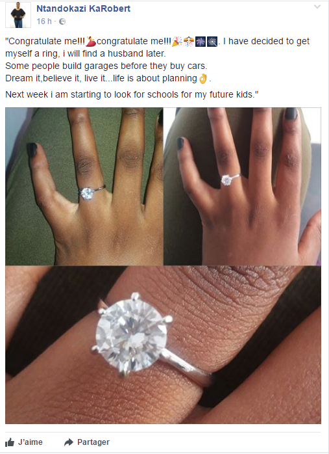Viewport: 329px width, 454px height.
Task: Open Ntandokazi KaRobert's profile picture
Action: pos(18,15)
